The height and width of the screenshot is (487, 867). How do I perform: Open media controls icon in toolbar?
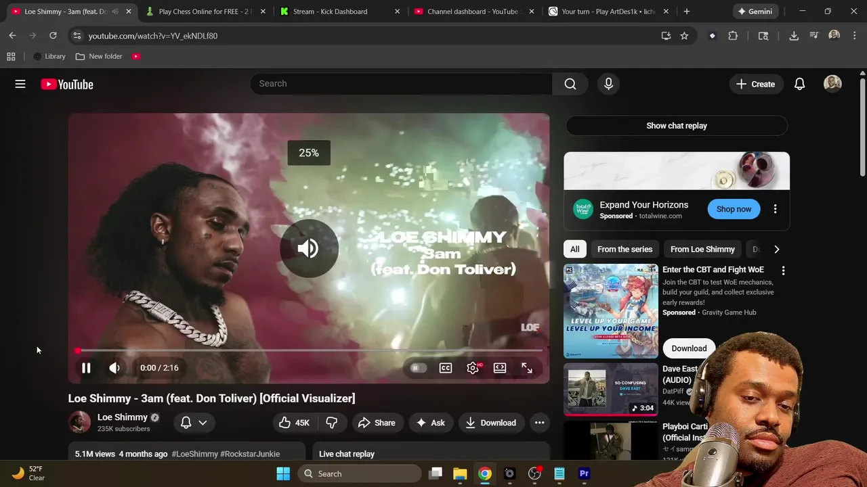coord(814,36)
